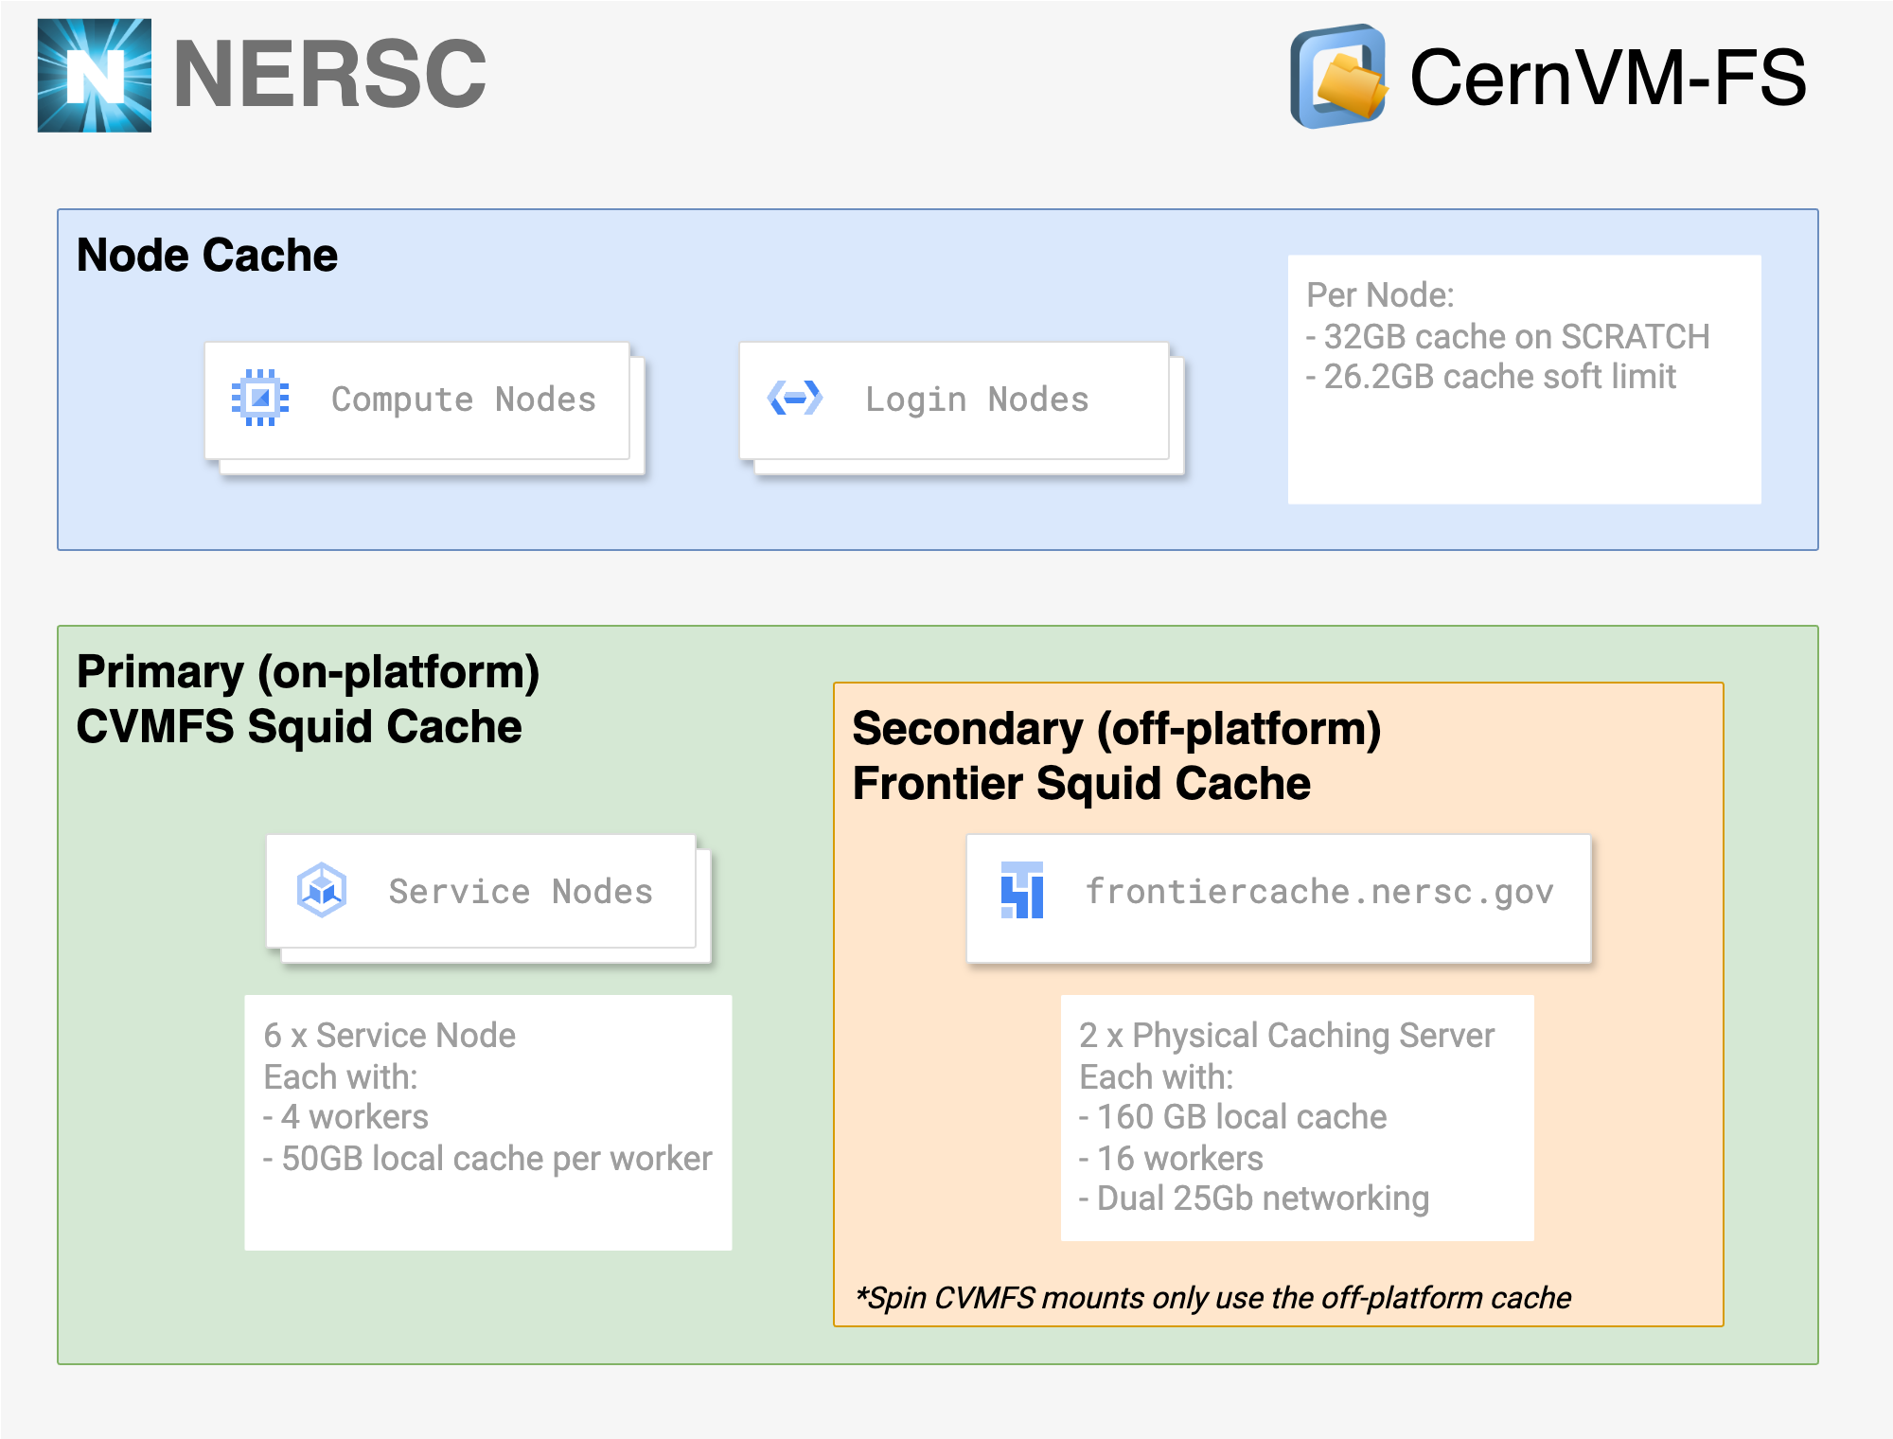Click the Login Nodes arrows icon
Screen dimensions: 1893x1439
click(x=795, y=398)
